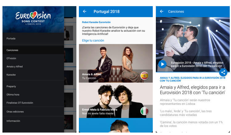Screen dimensions: 231x135
Task: Open Karaoke in the side menu
Action: (x=33, y=75)
